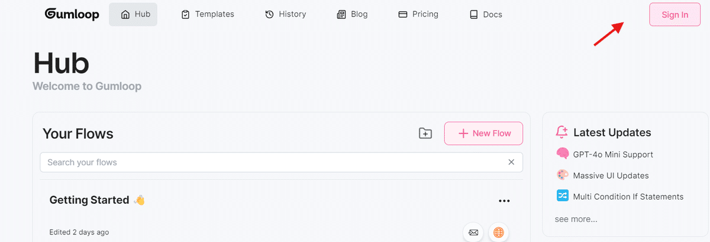Image resolution: width=710 pixels, height=242 pixels.
Task: Click the shuffle icon beside Multi Condition If Statements
Action: pyautogui.click(x=563, y=196)
